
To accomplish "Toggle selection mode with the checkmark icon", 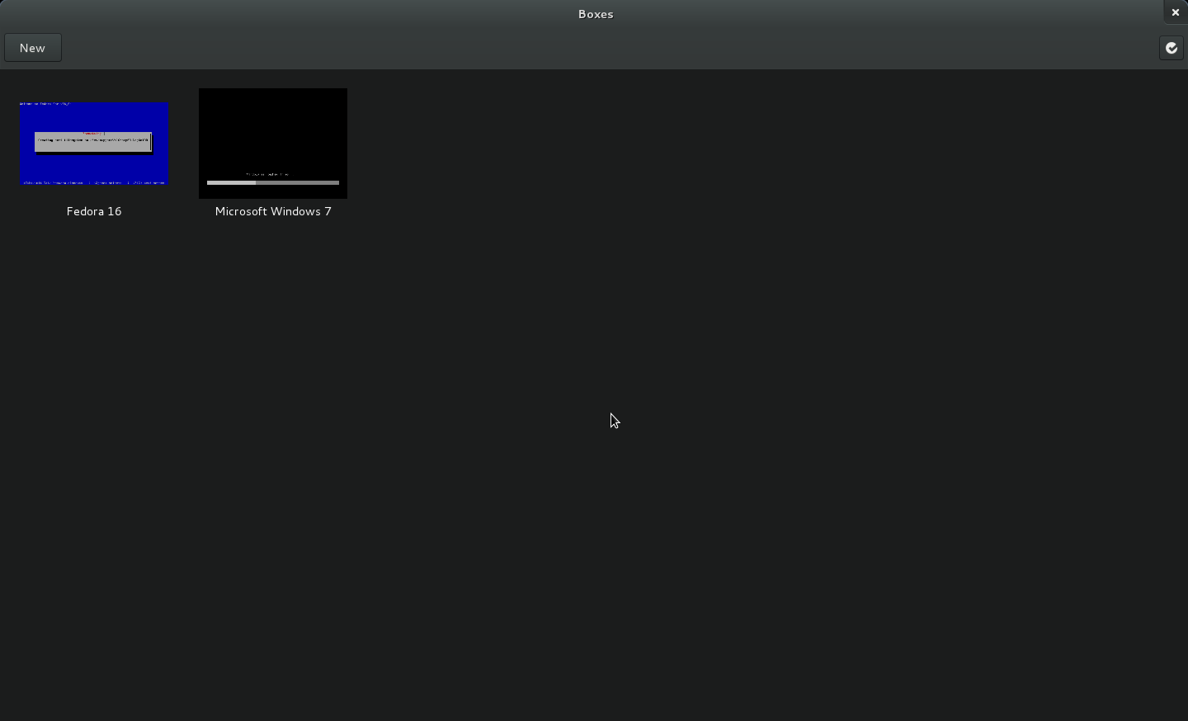I will [x=1171, y=49].
